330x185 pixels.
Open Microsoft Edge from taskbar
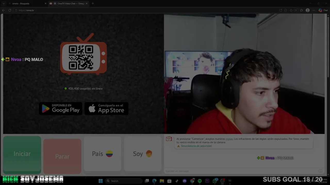pyautogui.click(x=154, y=181)
